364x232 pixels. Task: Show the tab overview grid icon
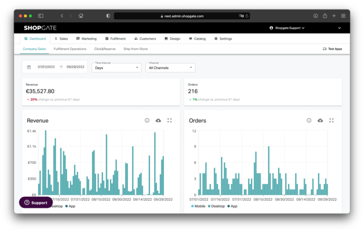[x=343, y=16]
